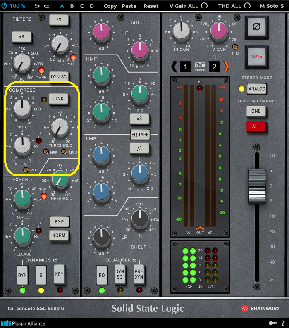289x328 pixels.
Task: Click the DYN SC filter button
Action: point(59,77)
